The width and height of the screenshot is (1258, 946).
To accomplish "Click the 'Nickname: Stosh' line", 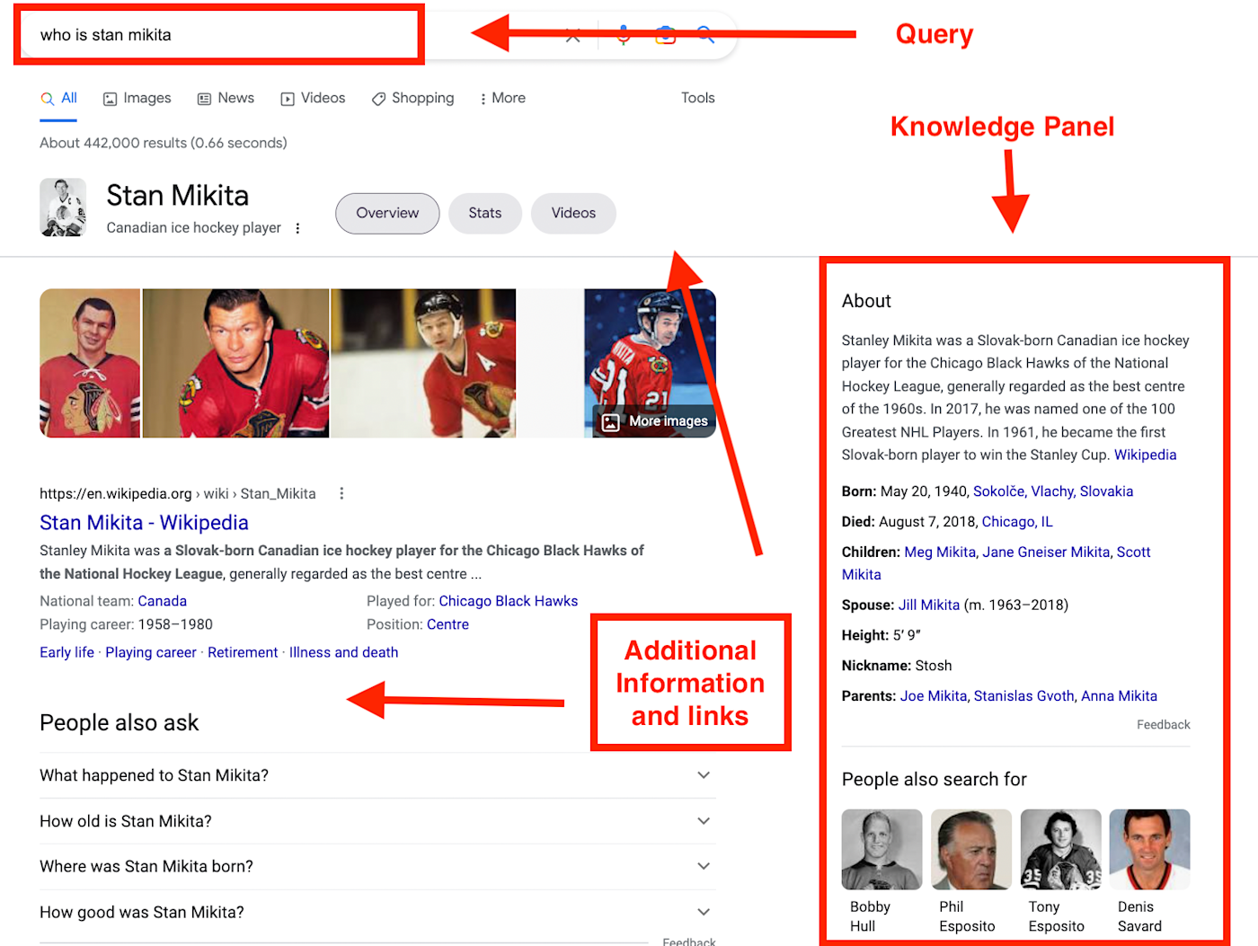I will point(897,666).
